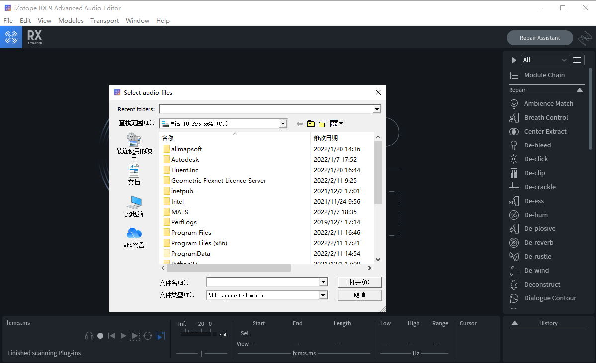The image size is (596, 363).
Task: Close the Select audio files dialog
Action: [x=378, y=92]
